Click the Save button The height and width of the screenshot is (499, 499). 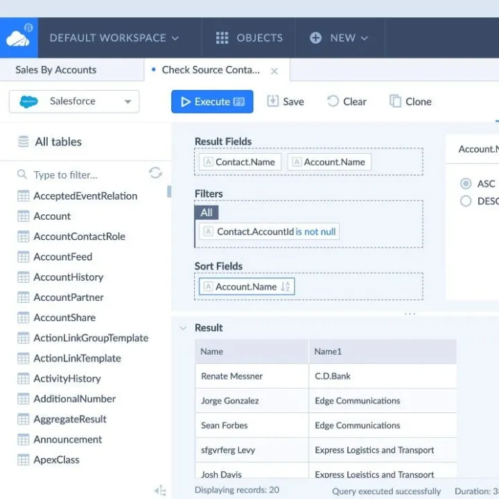point(285,101)
